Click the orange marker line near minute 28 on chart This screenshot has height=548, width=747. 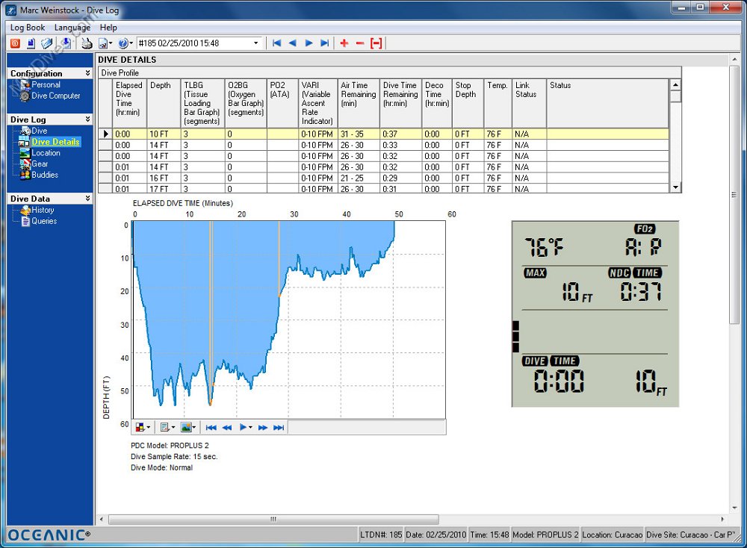tap(279, 258)
